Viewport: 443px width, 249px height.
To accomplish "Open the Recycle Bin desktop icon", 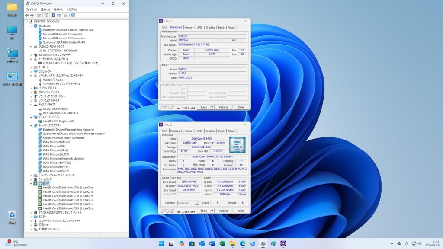I will tap(12, 215).
